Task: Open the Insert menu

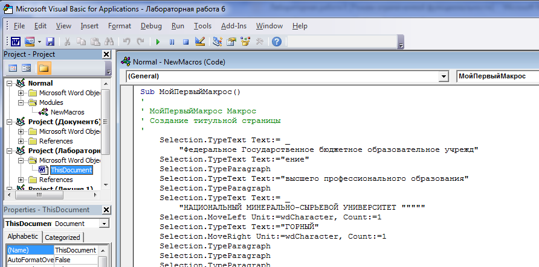Action: click(89, 26)
